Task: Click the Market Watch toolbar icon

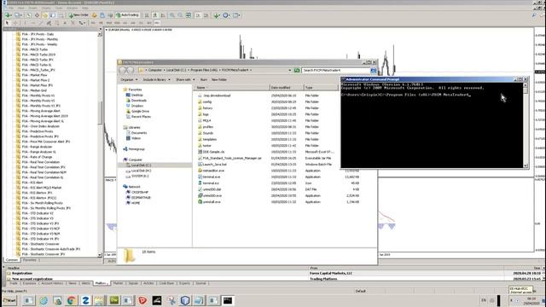Action: tap(29, 15)
